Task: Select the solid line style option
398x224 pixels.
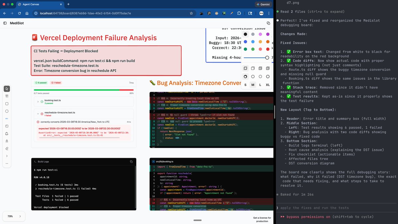Action: (x=268, y=77)
